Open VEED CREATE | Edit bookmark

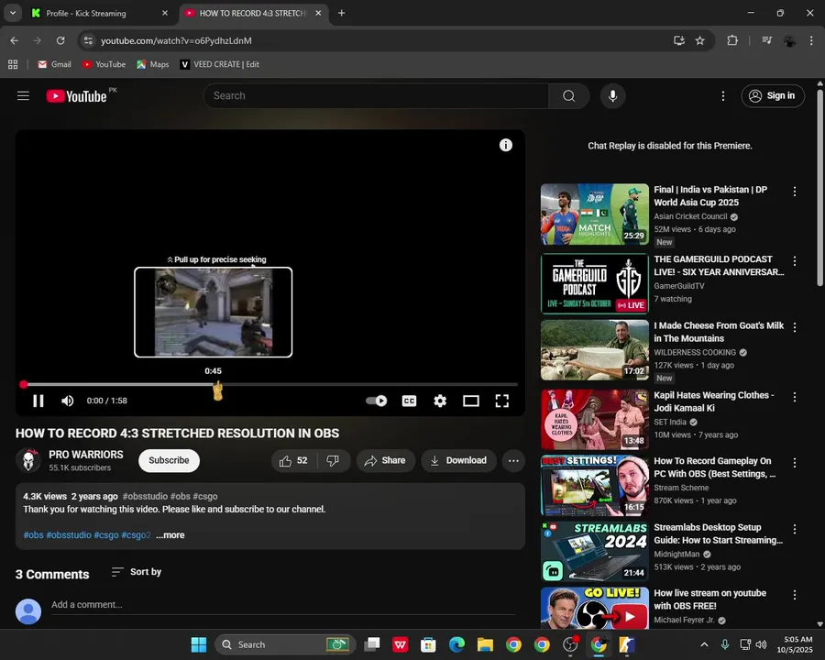coord(220,64)
